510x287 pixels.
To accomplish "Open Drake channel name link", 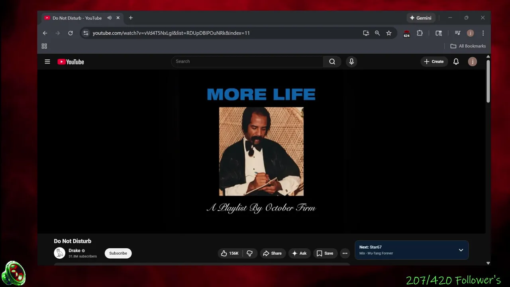I will point(75,251).
